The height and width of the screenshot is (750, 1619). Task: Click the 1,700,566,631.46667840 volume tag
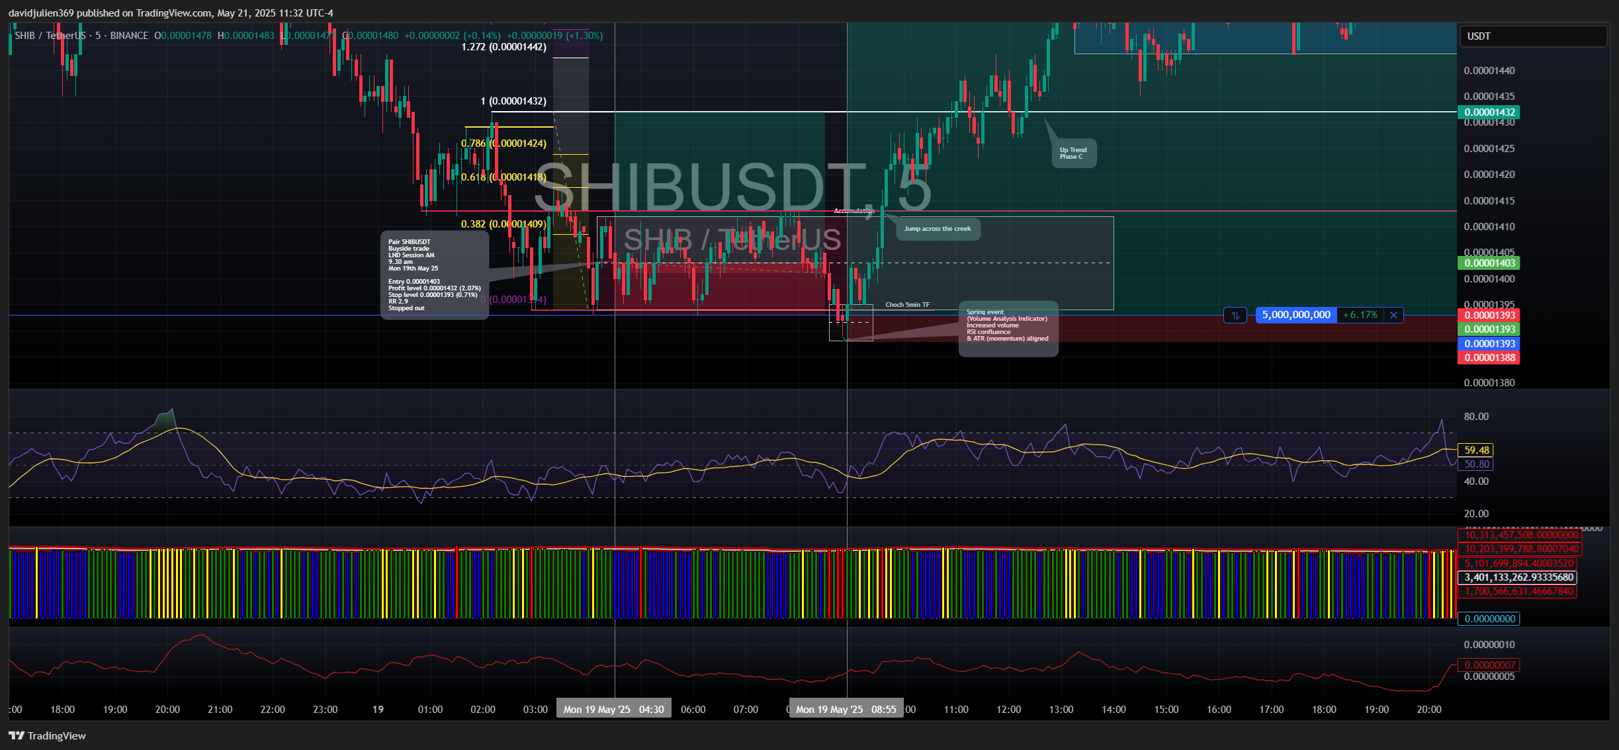point(1518,591)
